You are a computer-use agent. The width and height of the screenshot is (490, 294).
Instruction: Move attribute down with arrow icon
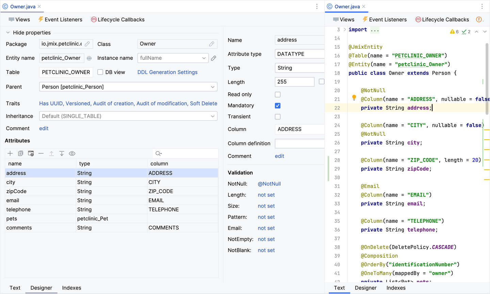62,154
